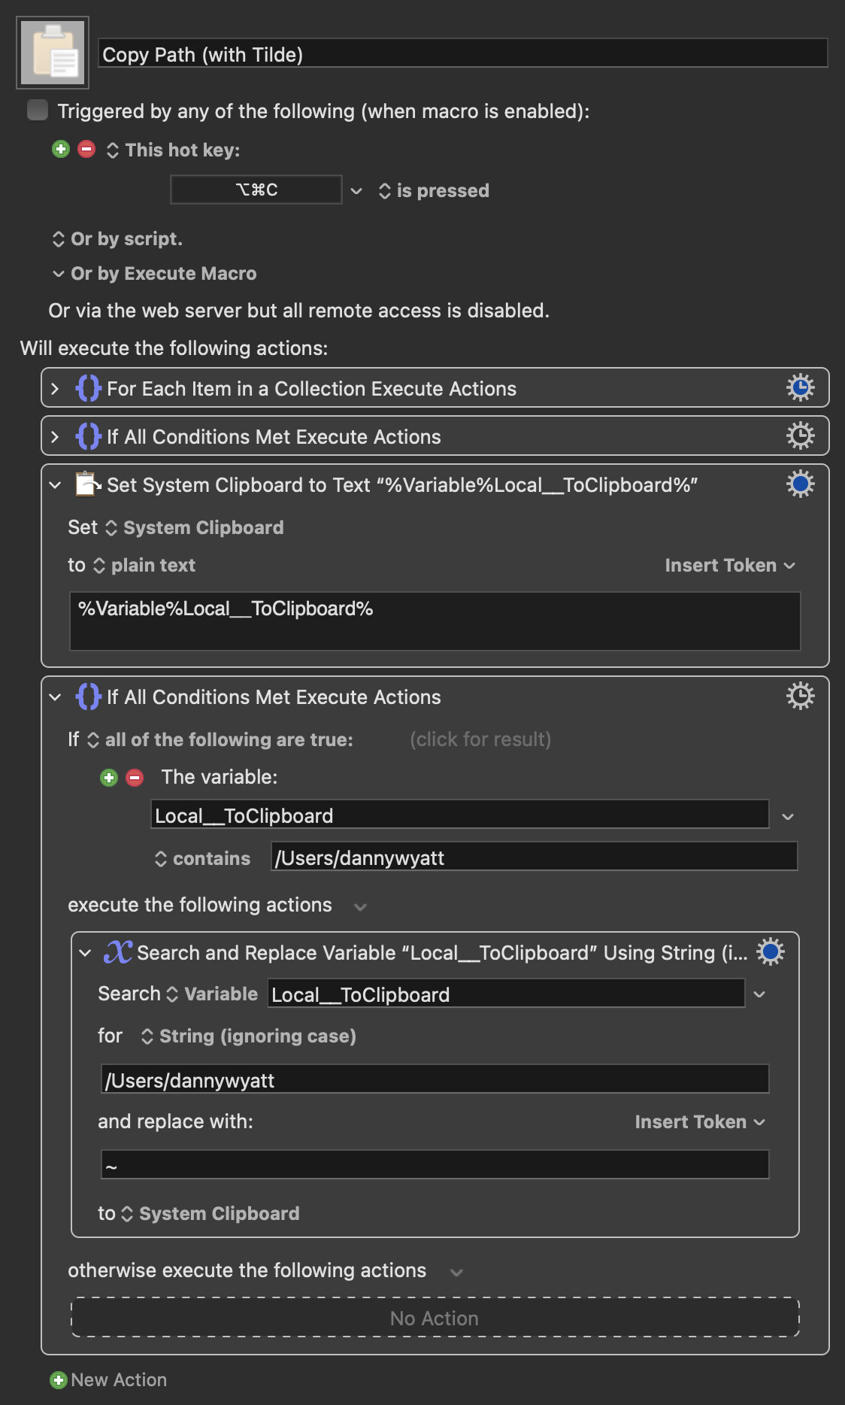
Task: Edit the macro name field 'Copy Path (with Tilde)'
Action: click(x=463, y=54)
